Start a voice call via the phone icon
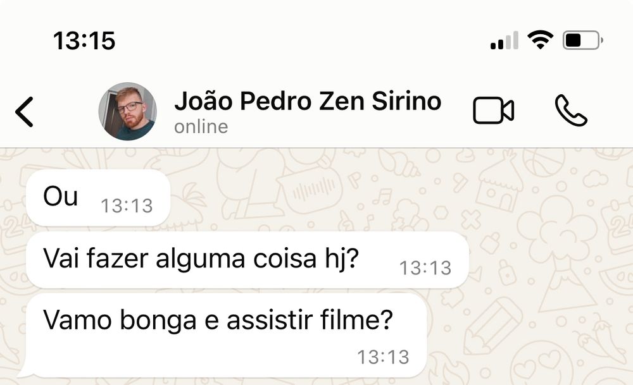This screenshot has width=633, height=385. tap(571, 110)
